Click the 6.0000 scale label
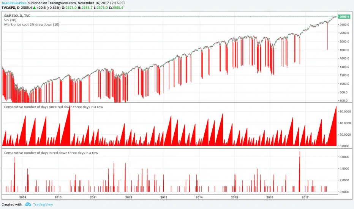Screen dimensions: 354x209 pos(345,157)
